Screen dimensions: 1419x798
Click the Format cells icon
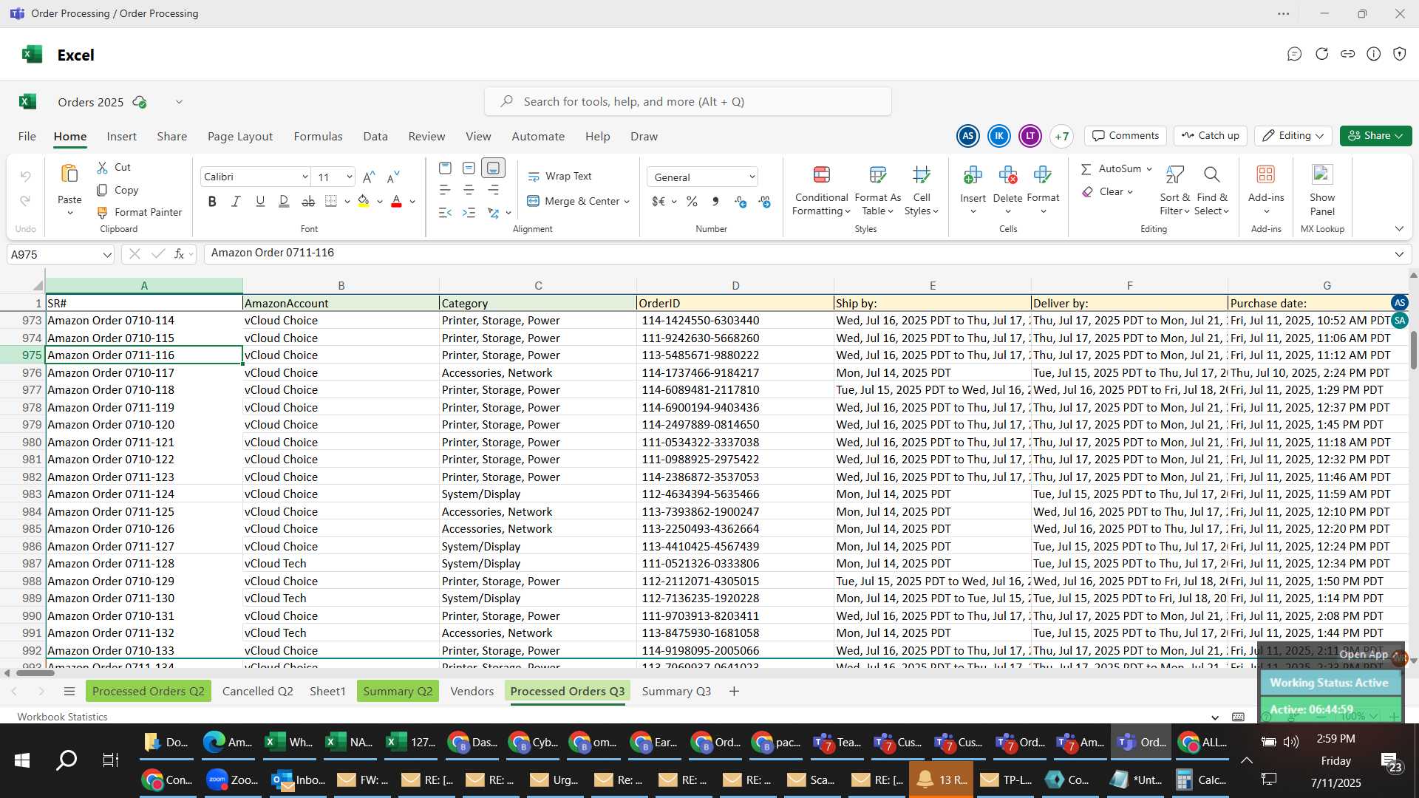(x=1043, y=175)
